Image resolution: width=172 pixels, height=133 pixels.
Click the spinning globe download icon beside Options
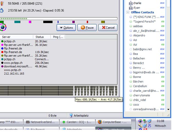(x=3, y=27)
